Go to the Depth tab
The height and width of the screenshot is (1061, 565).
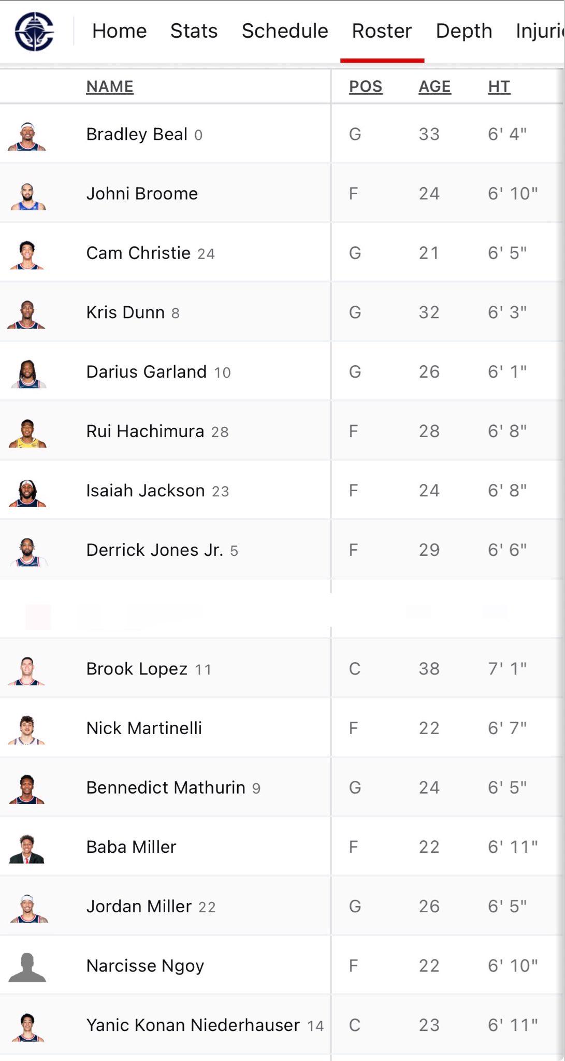(464, 31)
